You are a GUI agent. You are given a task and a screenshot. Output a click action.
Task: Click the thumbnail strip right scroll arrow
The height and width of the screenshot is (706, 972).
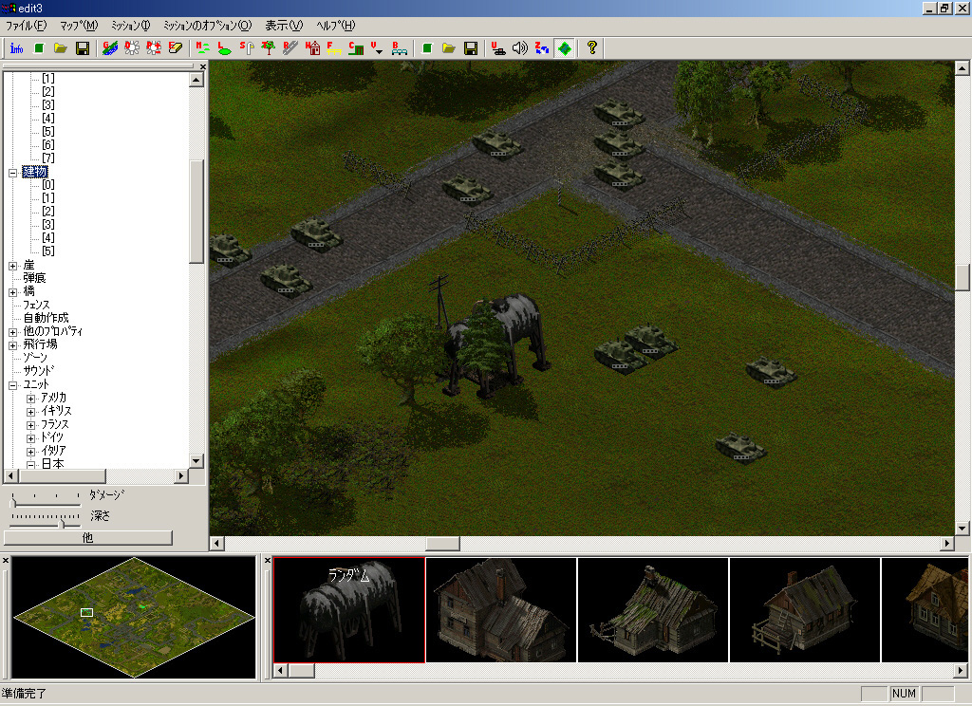tap(961, 671)
